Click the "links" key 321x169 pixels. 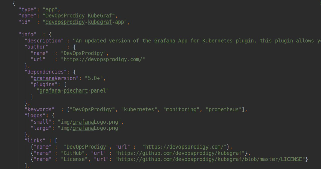click(35, 141)
